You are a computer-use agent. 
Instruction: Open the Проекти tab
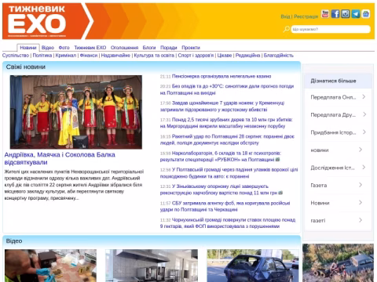[x=191, y=48]
